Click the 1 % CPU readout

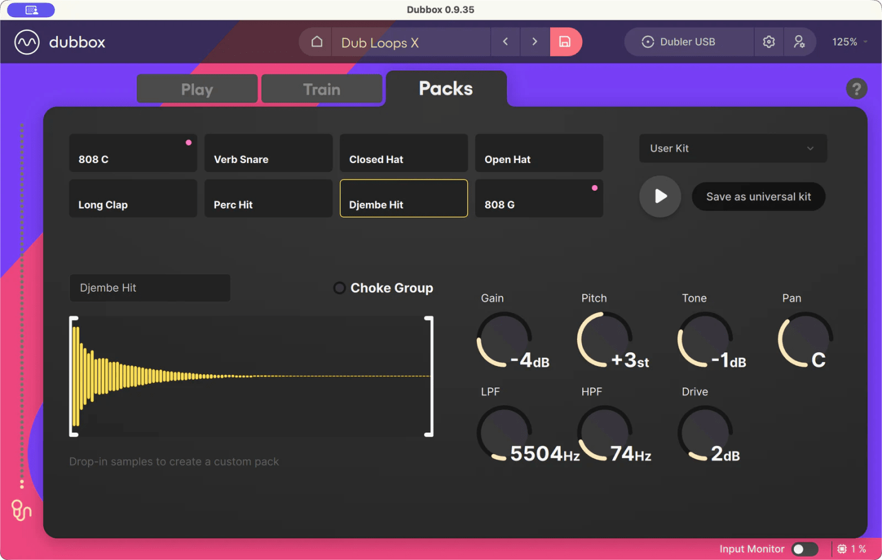click(x=859, y=549)
